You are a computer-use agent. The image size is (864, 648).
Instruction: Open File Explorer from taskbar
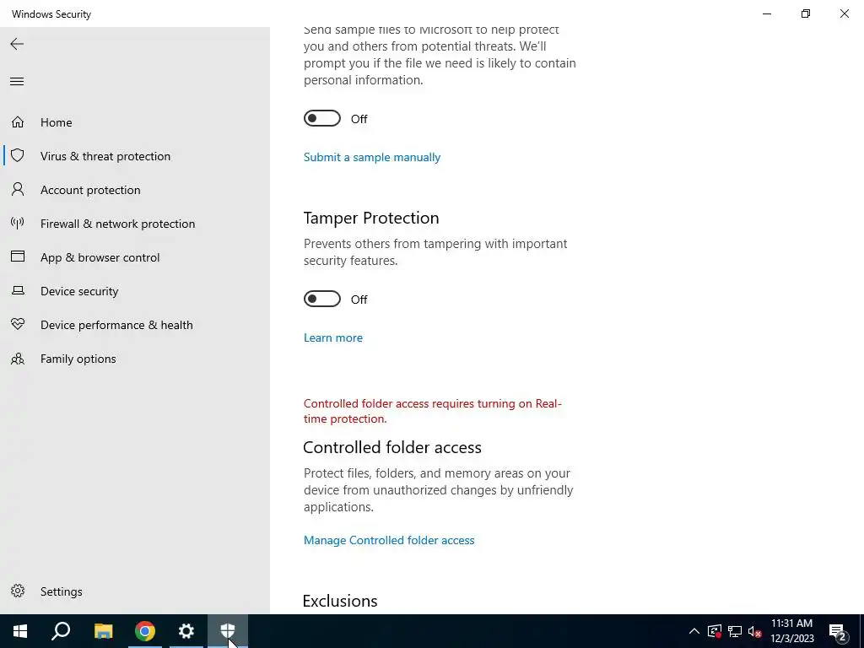[x=103, y=631]
